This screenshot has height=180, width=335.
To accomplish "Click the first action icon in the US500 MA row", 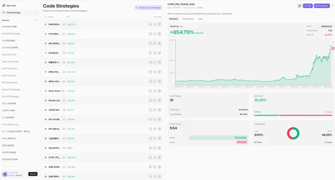I will pyautogui.click(x=150, y=110).
